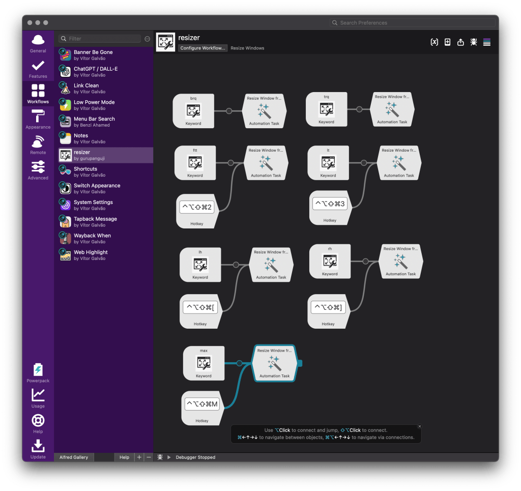Viewport: 521px width, 491px height.
Task: Select the max keyword node
Action: [x=204, y=363]
